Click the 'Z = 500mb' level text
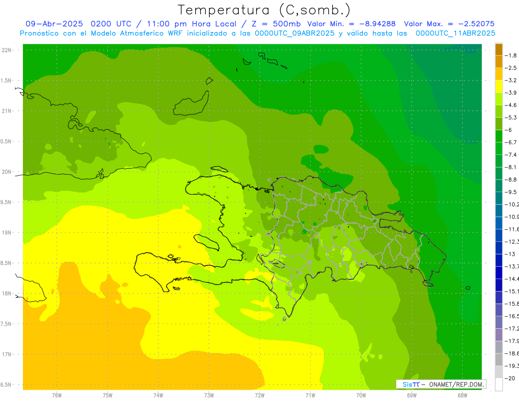This screenshot has height=401, width=519. [276, 24]
